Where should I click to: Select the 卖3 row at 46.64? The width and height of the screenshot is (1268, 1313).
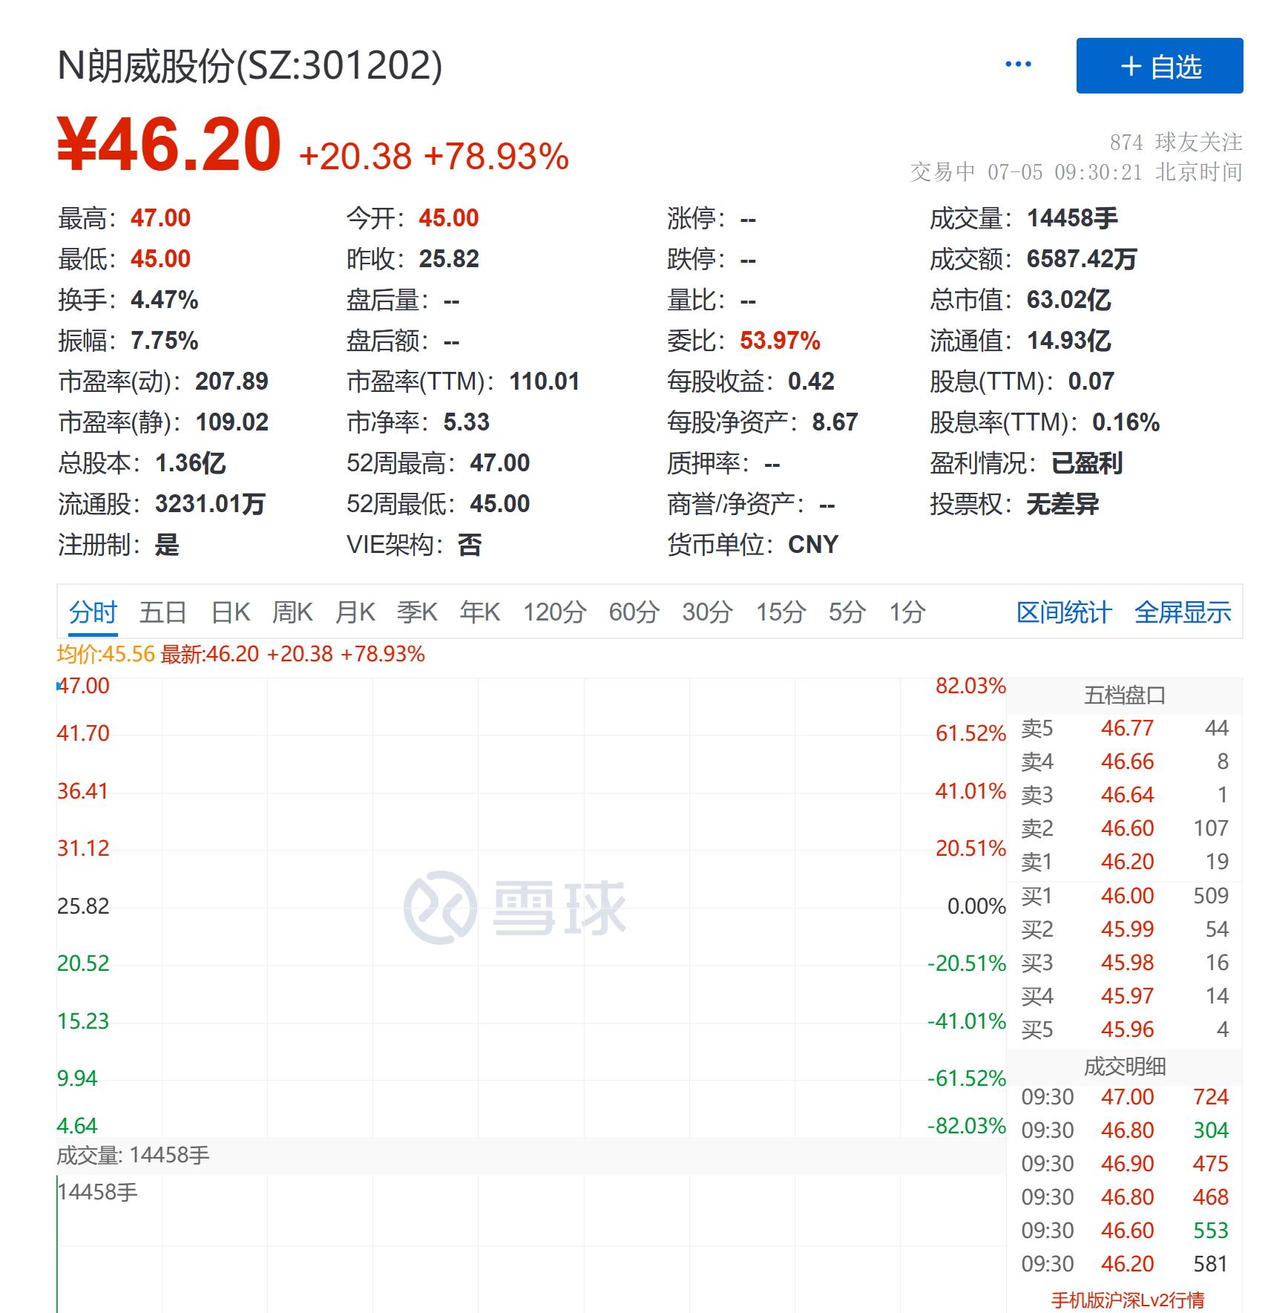tap(1125, 795)
